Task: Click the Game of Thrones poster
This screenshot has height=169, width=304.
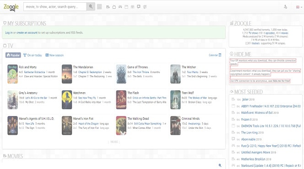Action: point(121,74)
